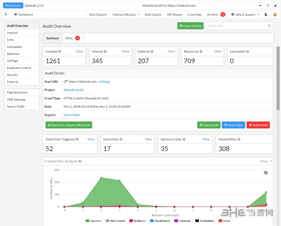Toggle dark mode moon icon
This screenshot has width=281, height=226.
tap(266, 15)
